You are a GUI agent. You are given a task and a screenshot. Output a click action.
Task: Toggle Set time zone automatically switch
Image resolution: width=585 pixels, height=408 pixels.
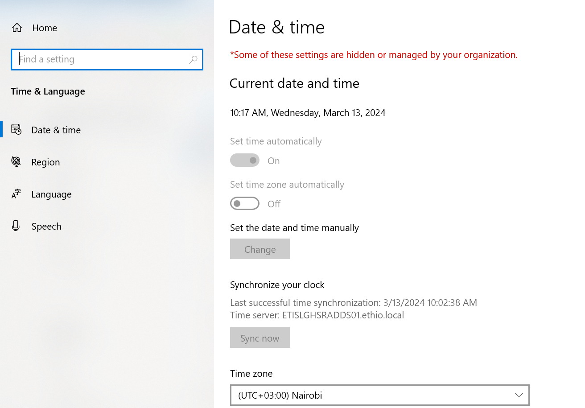pos(245,203)
